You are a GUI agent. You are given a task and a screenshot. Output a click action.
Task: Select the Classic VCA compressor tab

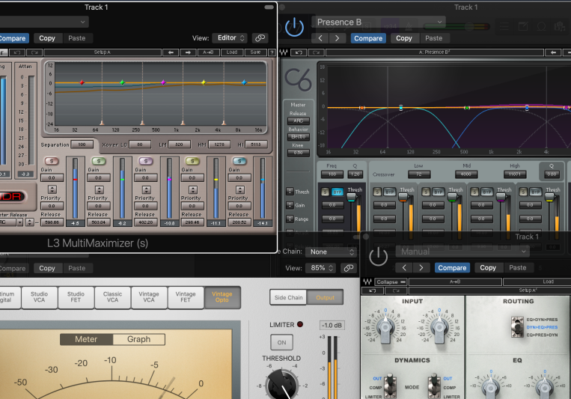click(x=112, y=297)
